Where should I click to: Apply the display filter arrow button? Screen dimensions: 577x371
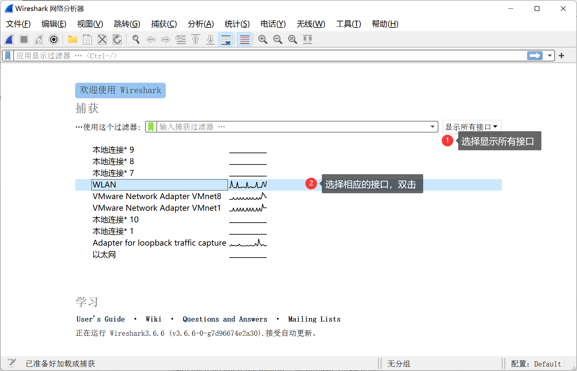(x=535, y=56)
